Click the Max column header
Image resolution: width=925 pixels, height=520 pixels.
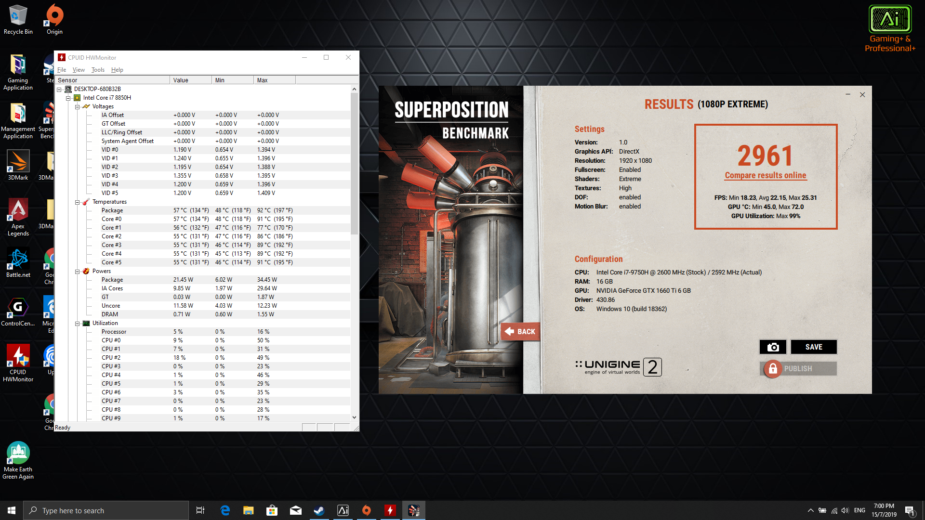point(275,80)
